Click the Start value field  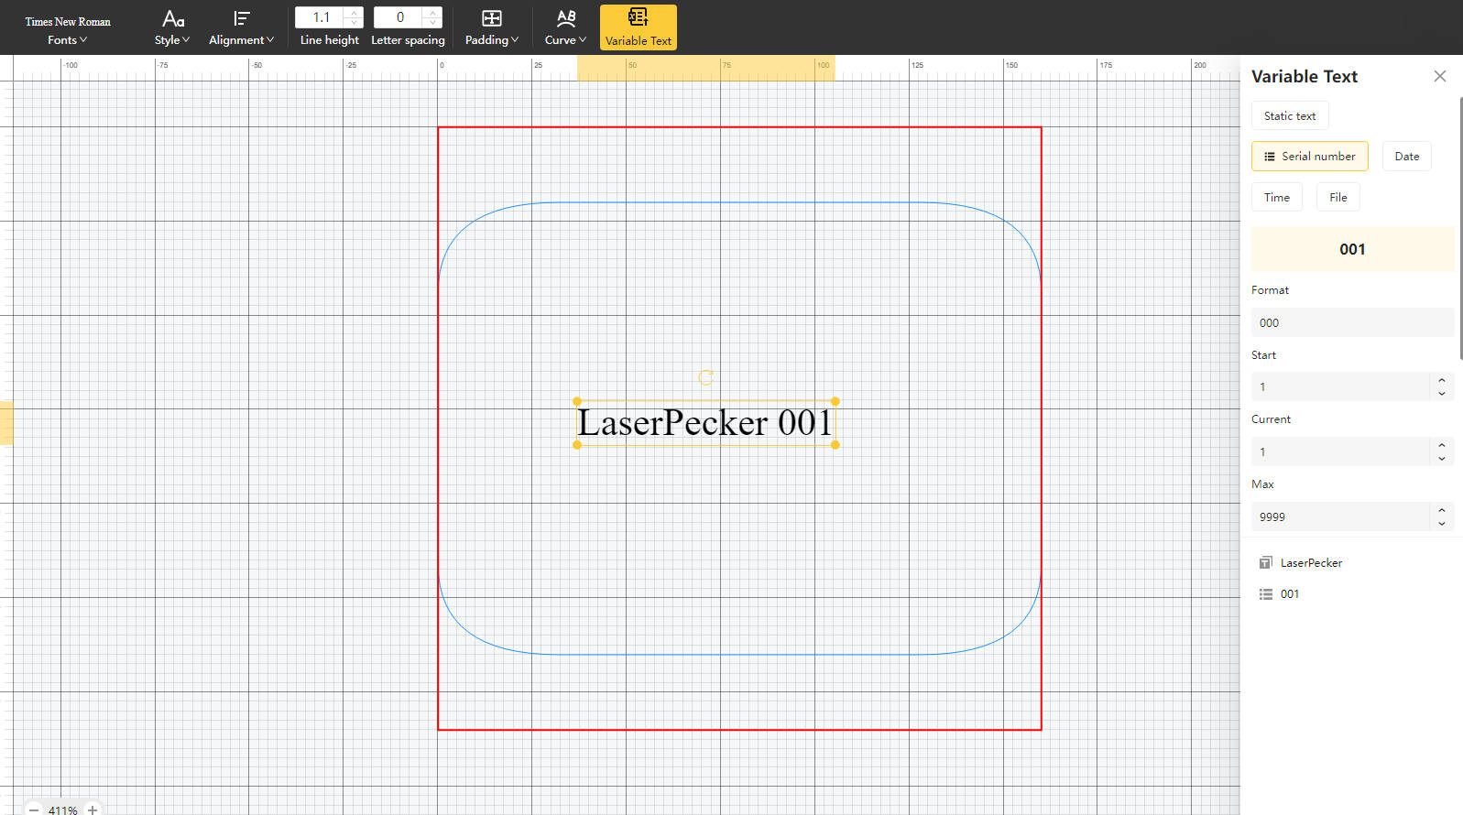tap(1340, 386)
